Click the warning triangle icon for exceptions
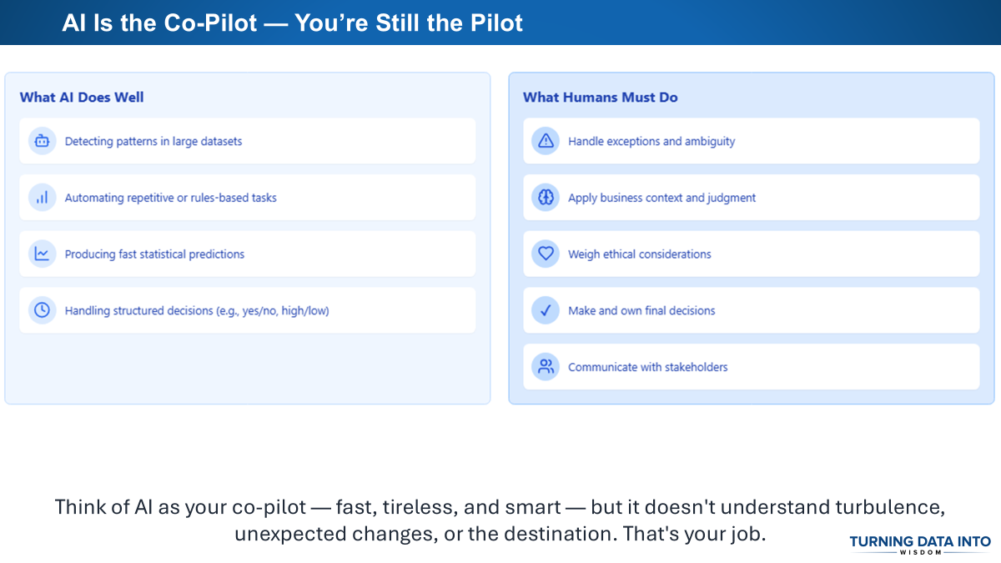 click(546, 141)
